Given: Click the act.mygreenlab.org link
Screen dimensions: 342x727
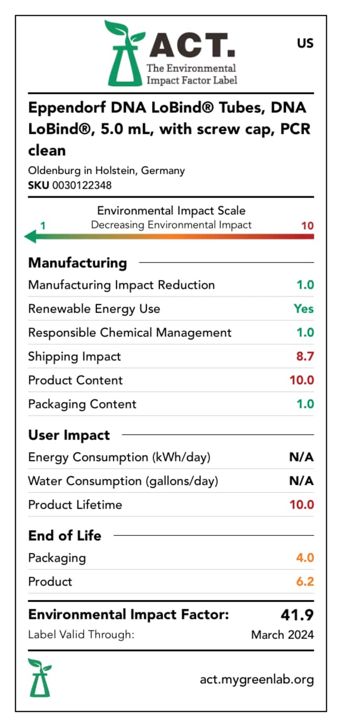Looking at the screenshot, I should [257, 680].
